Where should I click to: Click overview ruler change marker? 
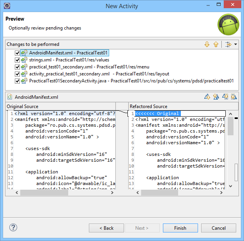click(236, 119)
